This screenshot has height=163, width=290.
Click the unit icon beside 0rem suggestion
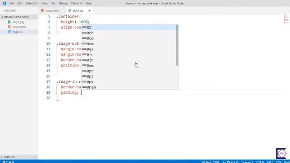pyautogui.click(x=84, y=87)
